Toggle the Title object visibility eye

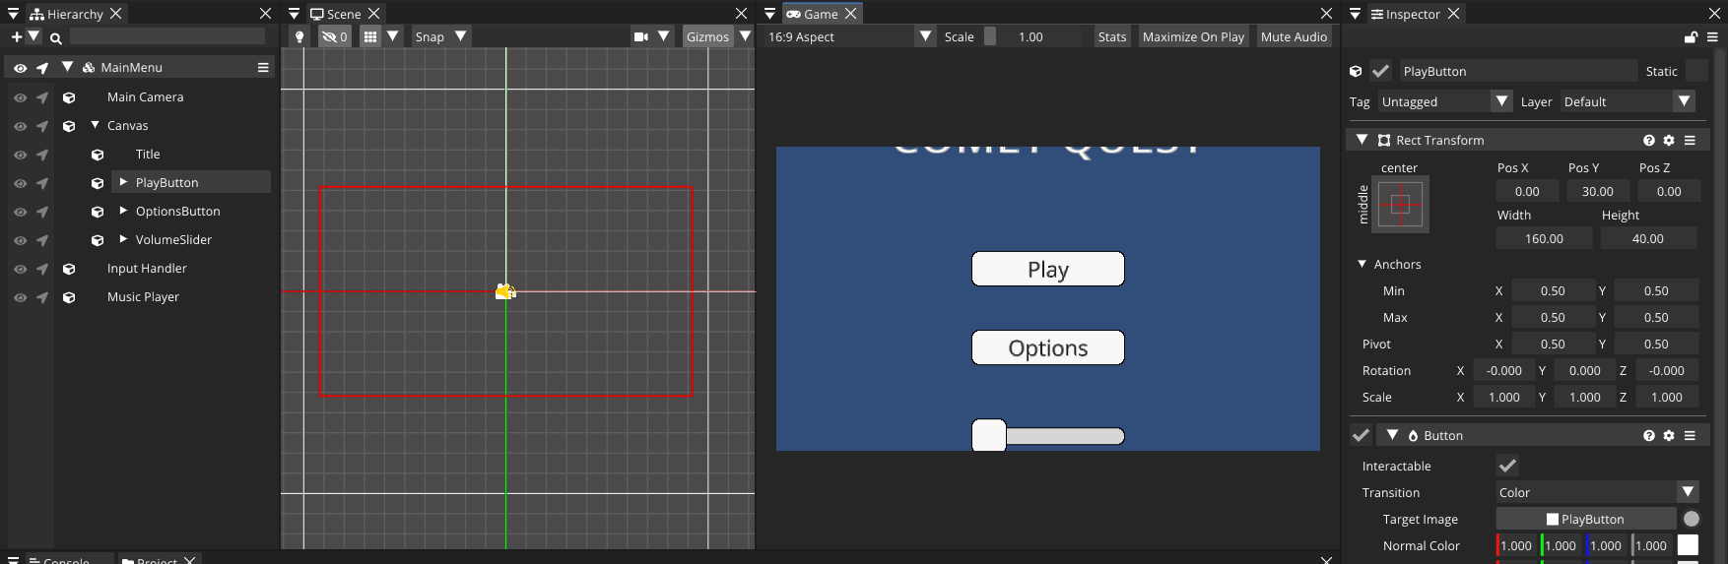click(20, 155)
